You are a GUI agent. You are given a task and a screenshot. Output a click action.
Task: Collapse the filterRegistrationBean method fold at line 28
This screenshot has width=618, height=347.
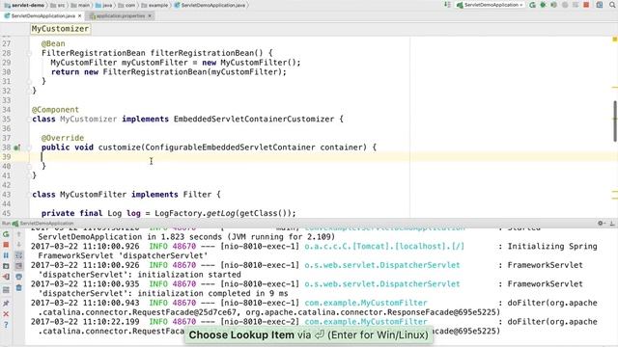coord(29,53)
